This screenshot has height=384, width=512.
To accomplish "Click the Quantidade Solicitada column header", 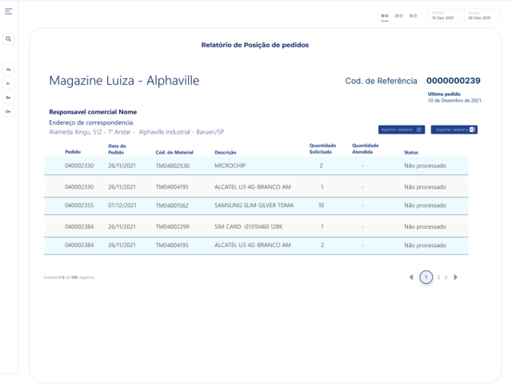I will 322,149.
